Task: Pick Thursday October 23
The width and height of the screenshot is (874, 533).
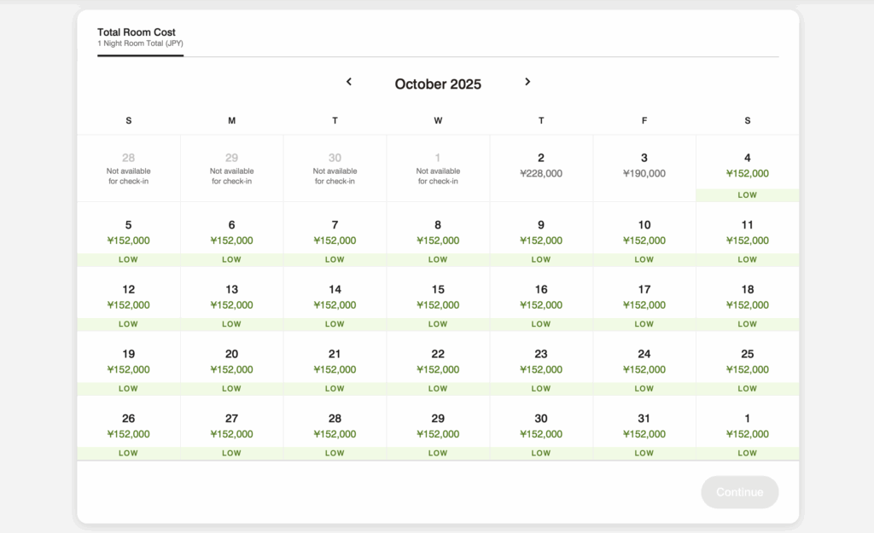Action: (x=541, y=362)
